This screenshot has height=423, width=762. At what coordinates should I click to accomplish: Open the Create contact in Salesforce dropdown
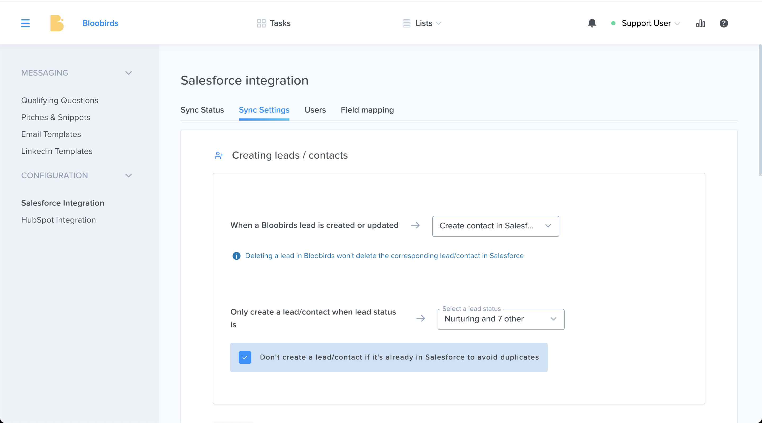(496, 226)
